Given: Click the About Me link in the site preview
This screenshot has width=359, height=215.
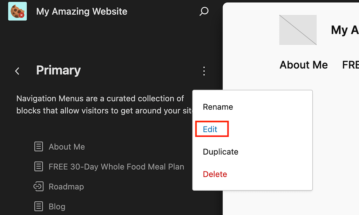Looking at the screenshot, I should [304, 65].
